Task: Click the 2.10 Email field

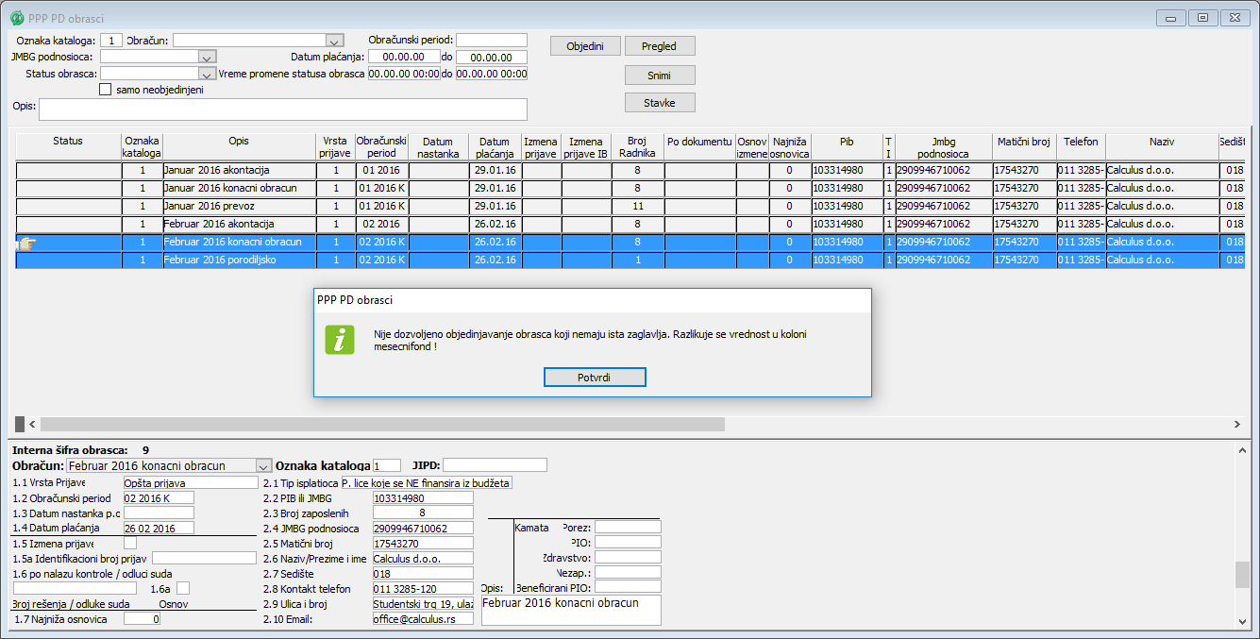Action: pos(423,619)
